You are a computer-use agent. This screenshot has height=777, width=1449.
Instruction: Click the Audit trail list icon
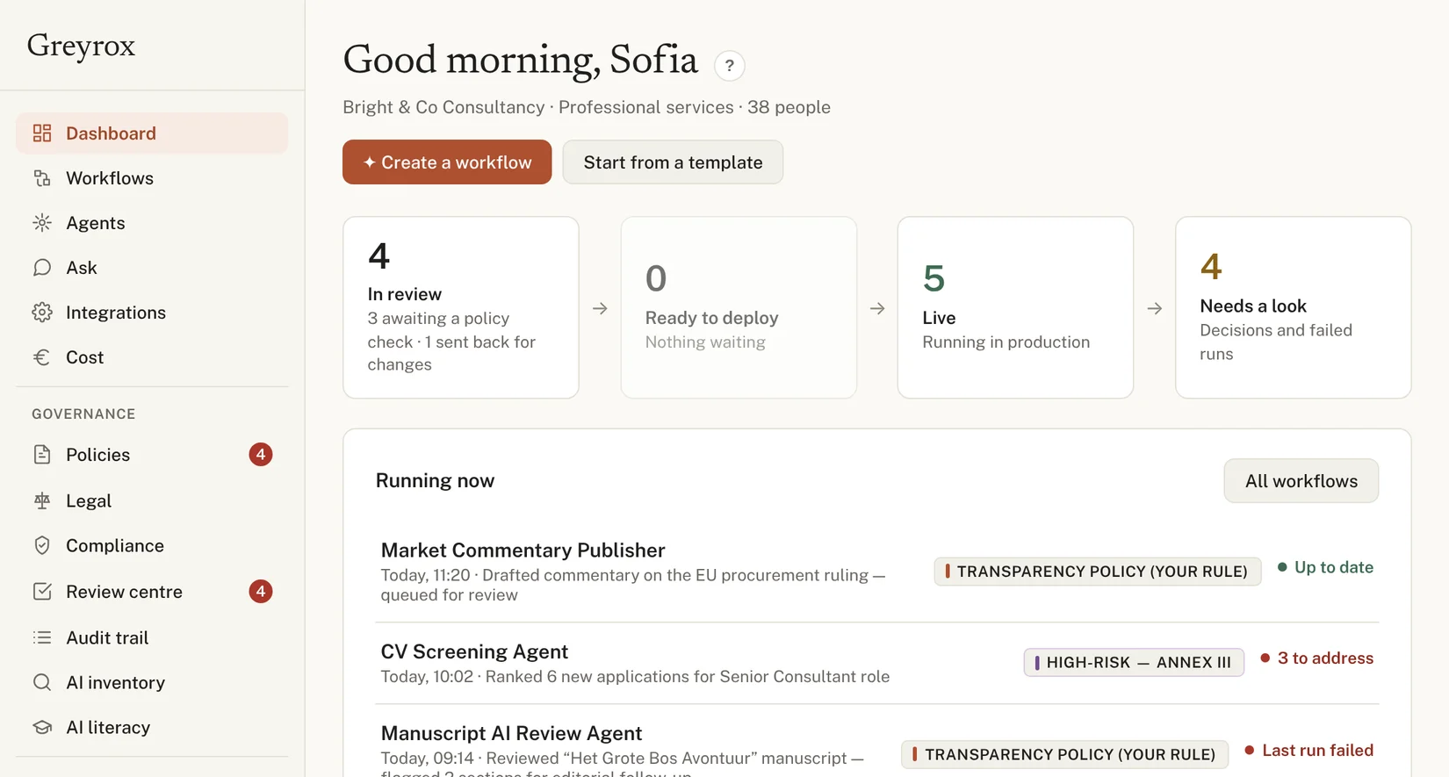pyautogui.click(x=42, y=637)
